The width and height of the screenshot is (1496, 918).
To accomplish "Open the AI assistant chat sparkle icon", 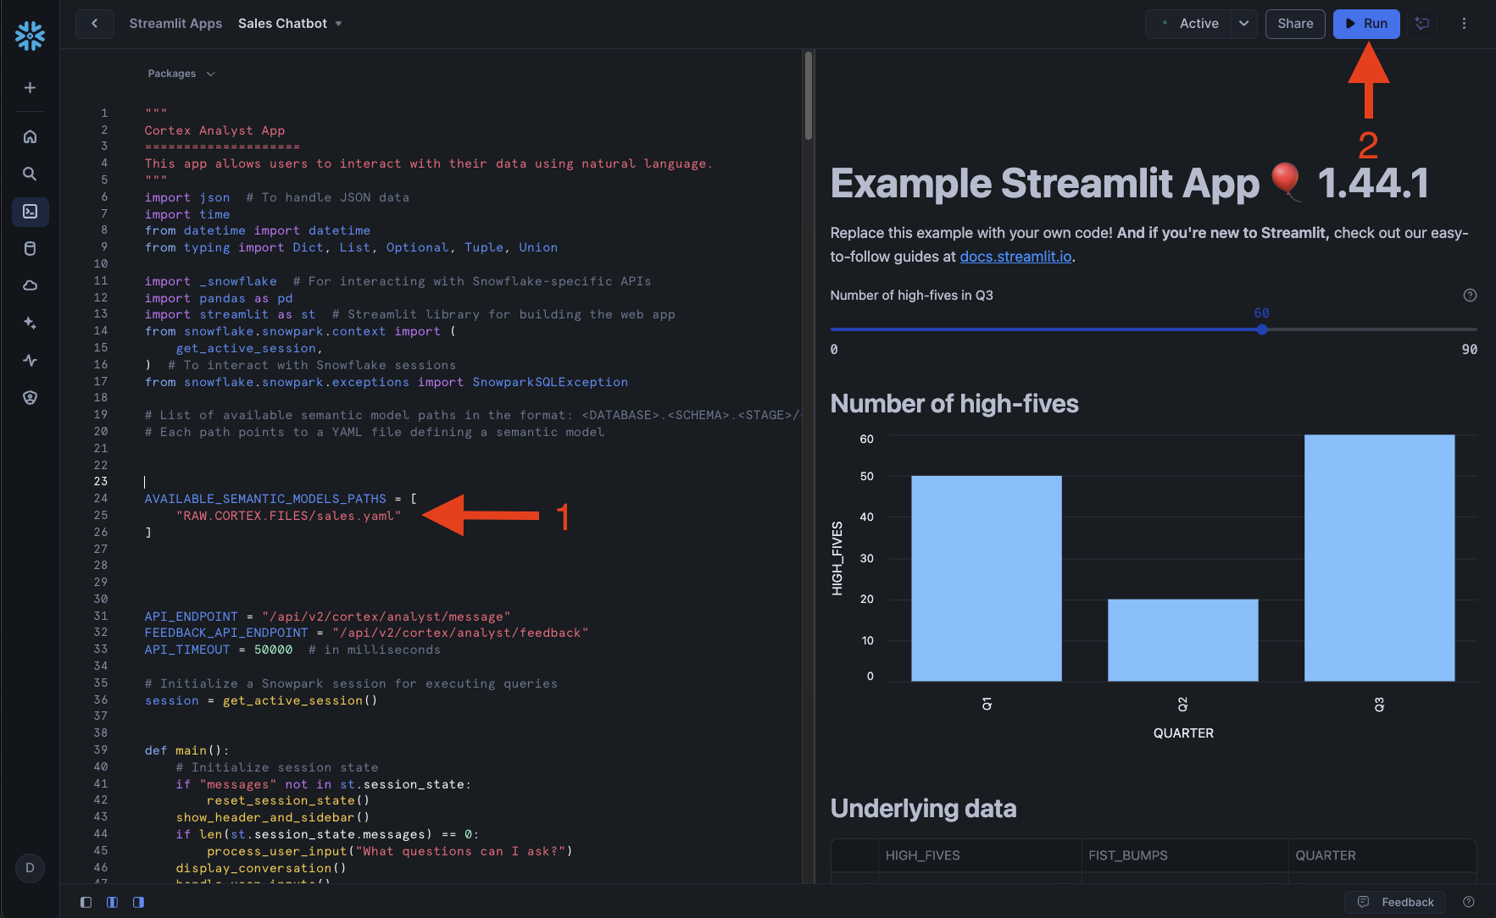I will (1422, 24).
